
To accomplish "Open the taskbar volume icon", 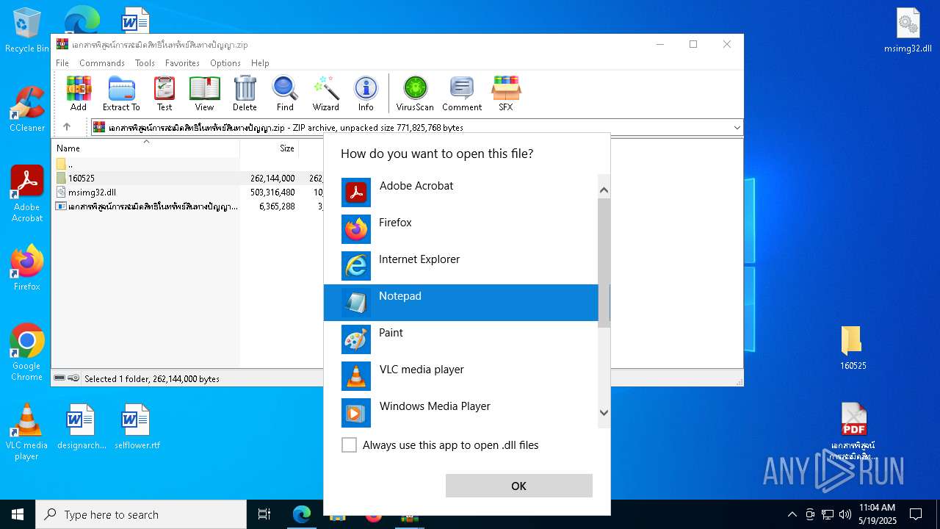I will (845, 514).
